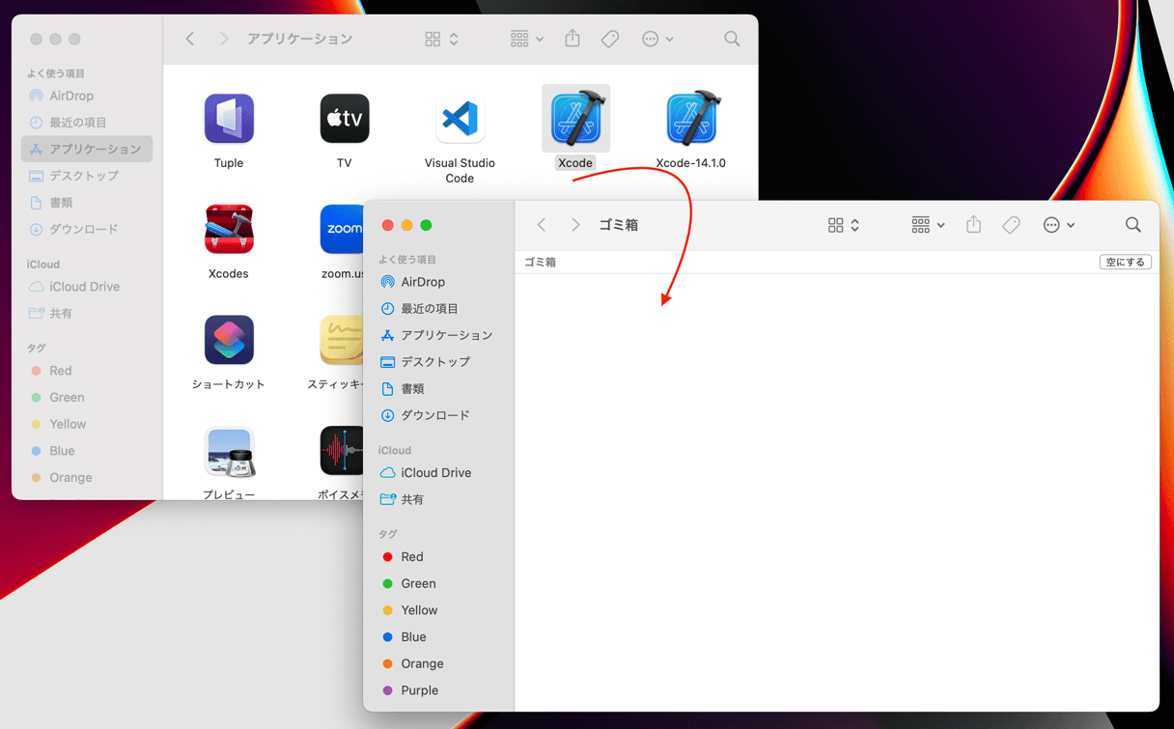Select the zoom.us app icon
This screenshot has height=729, width=1174.
[342, 230]
